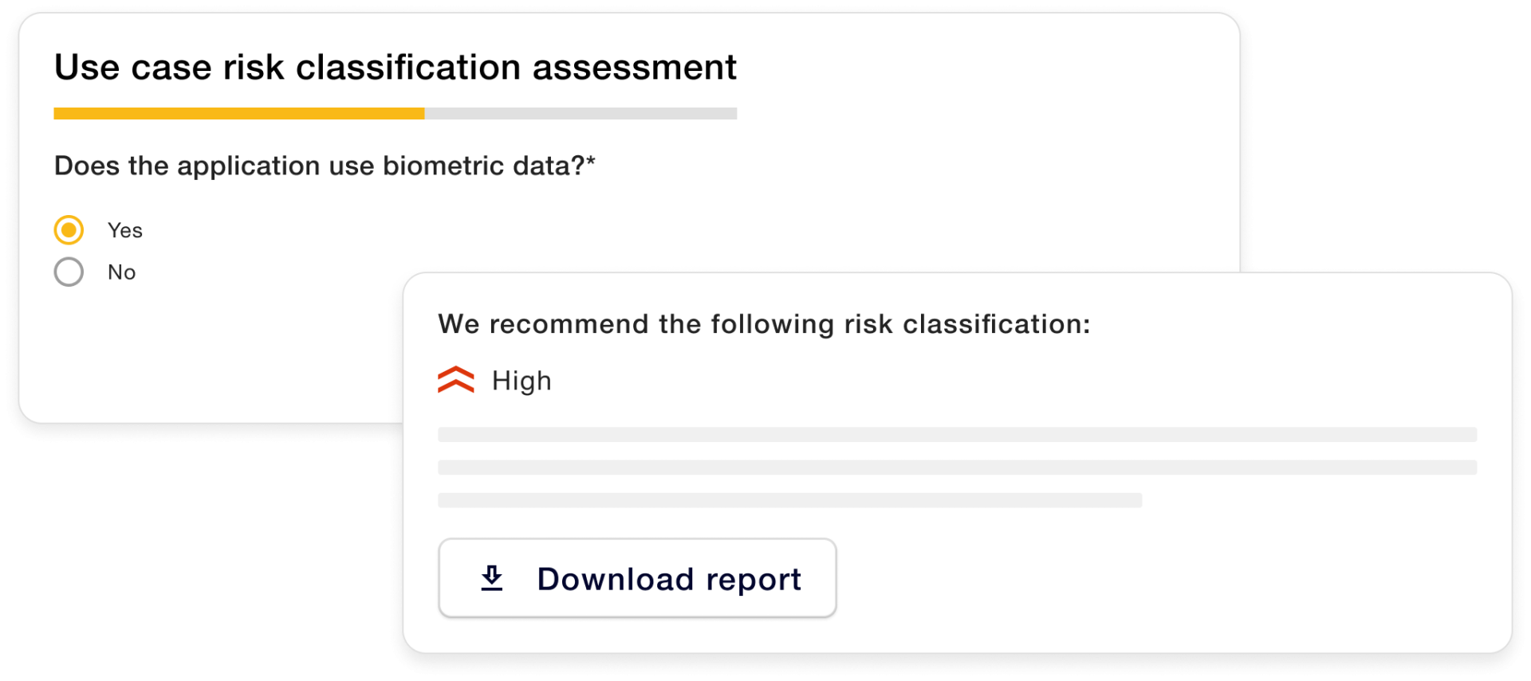Viewport: 1531px width, 681px height.
Task: Click the "High" risk classification label
Action: pos(521,381)
